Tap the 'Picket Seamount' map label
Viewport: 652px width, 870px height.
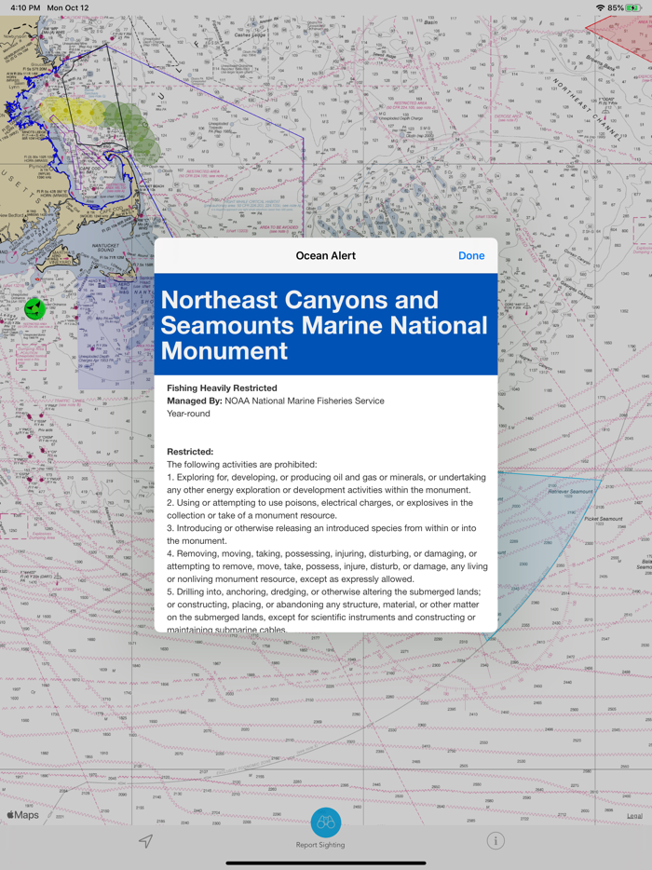pyautogui.click(x=604, y=519)
